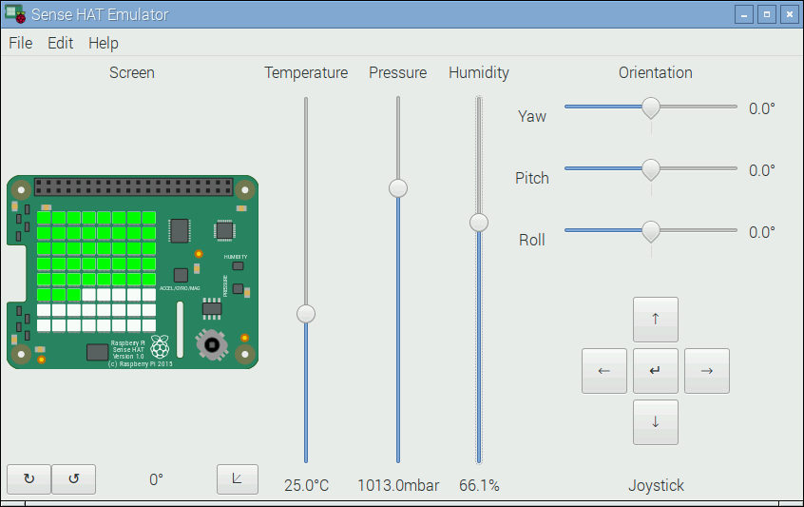Click the Sense HAT Emulator title bar icon
Screen dimensions: 804x507
coord(14,14)
